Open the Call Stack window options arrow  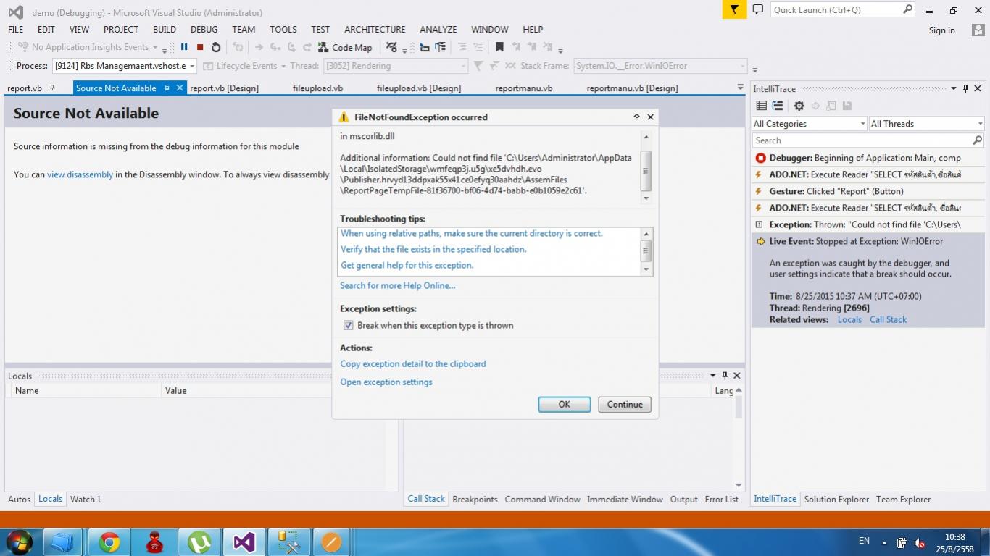point(712,376)
